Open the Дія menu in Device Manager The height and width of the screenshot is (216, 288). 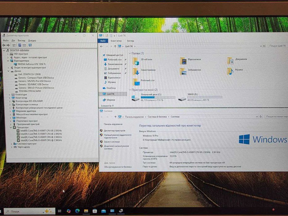click(13, 40)
